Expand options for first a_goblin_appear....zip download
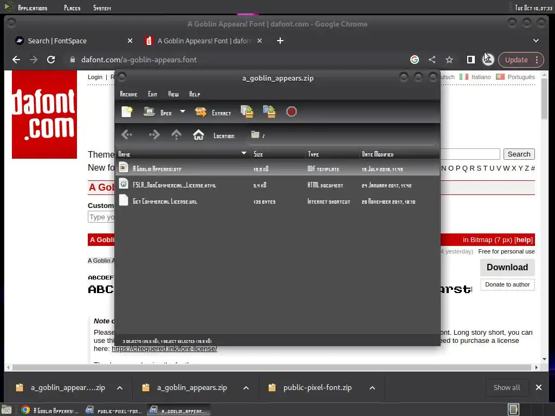 120,388
